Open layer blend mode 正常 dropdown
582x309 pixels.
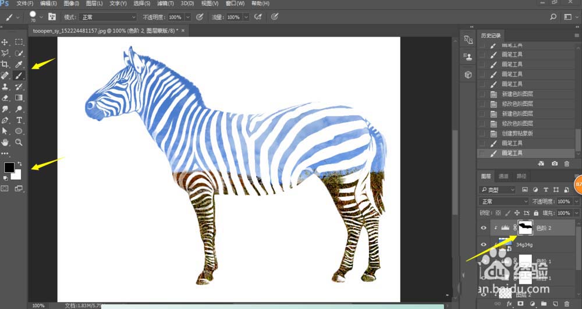tap(503, 201)
